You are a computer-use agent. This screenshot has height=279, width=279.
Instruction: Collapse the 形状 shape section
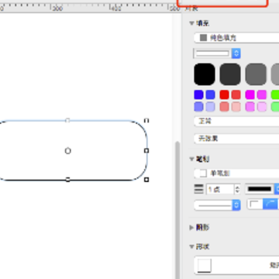191,246
